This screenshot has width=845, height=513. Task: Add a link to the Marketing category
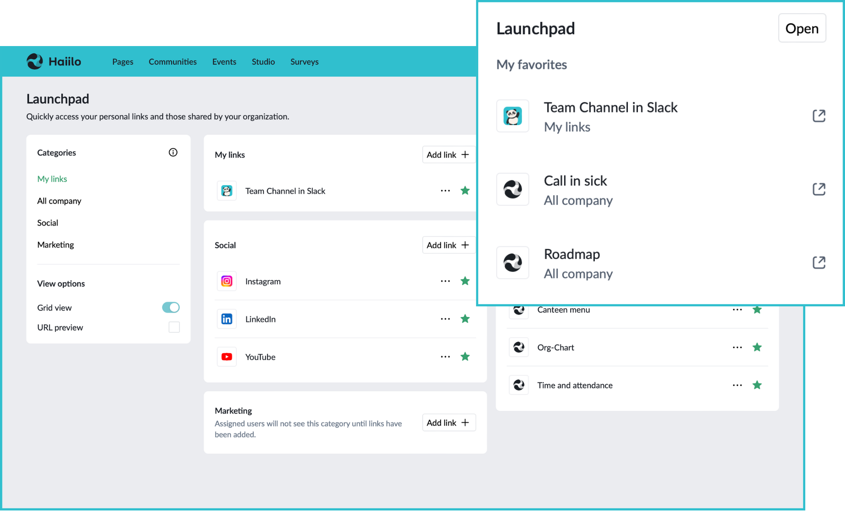click(x=449, y=422)
